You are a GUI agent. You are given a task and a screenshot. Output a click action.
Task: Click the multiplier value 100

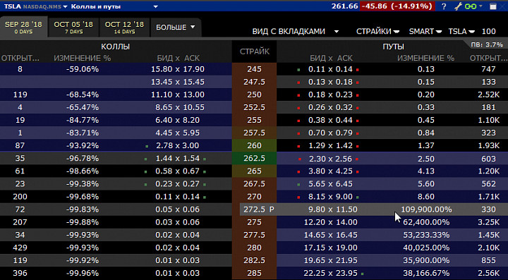coord(488,32)
